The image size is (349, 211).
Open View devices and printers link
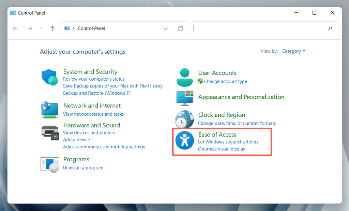(x=89, y=133)
